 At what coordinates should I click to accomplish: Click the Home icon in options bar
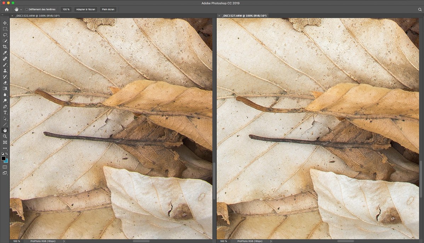(6, 10)
